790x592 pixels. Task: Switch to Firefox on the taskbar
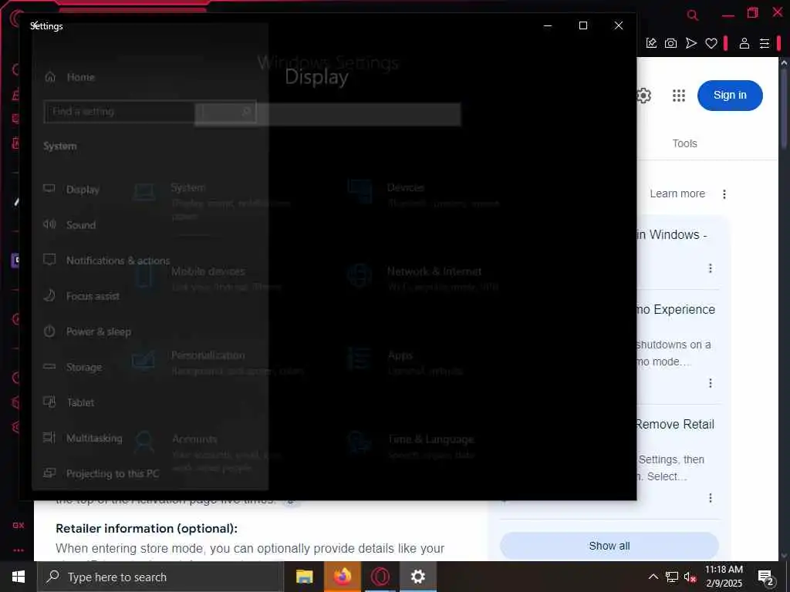tap(342, 577)
